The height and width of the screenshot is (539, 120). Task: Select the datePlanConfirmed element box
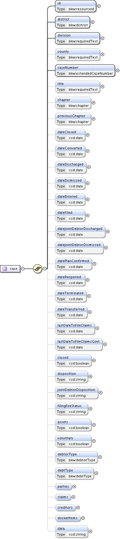click(x=74, y=264)
